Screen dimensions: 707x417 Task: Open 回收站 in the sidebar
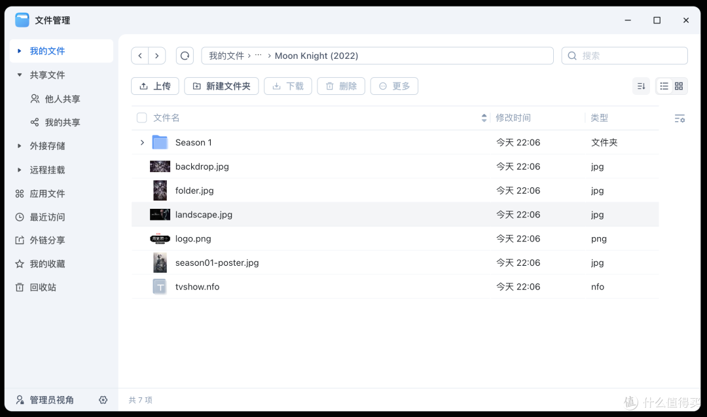coord(35,287)
